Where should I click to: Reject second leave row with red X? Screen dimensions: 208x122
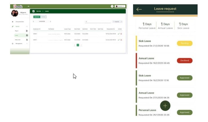pyautogui.click(x=121, y=40)
